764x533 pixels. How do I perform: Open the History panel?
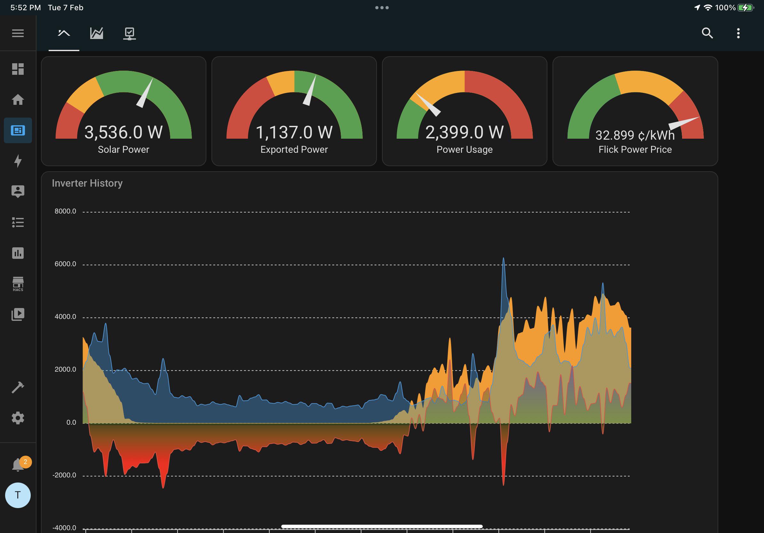18,253
